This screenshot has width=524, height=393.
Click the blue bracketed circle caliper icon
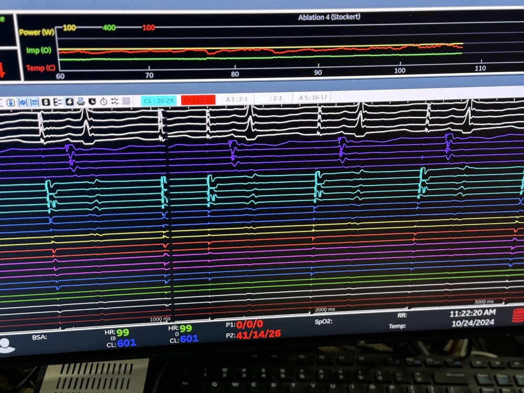pos(23,102)
